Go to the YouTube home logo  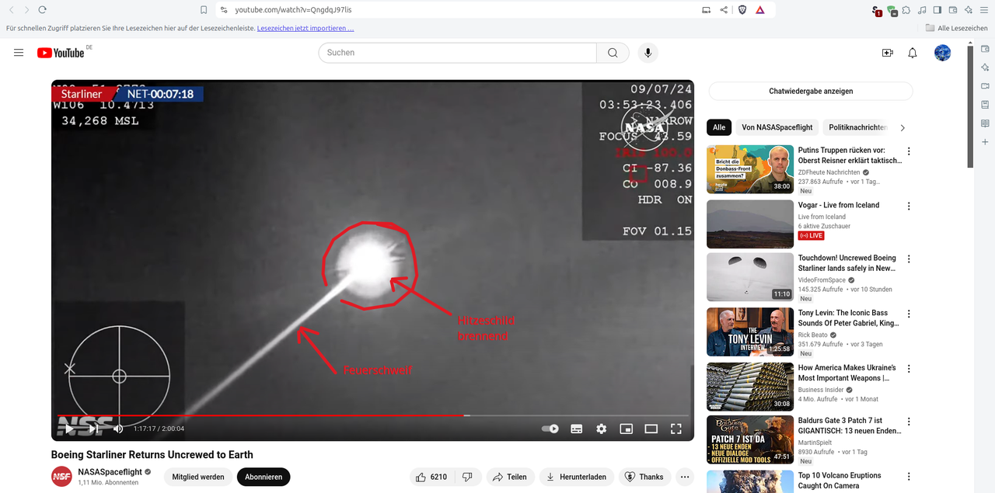point(61,53)
